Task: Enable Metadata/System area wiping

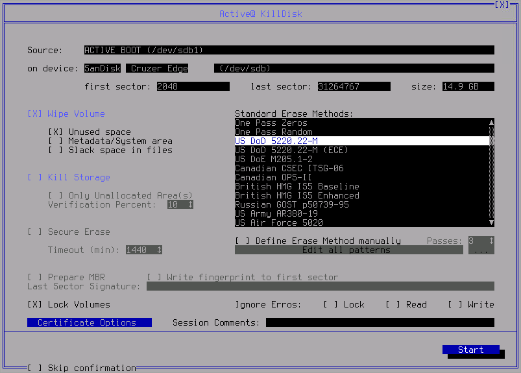Action: 56,141
